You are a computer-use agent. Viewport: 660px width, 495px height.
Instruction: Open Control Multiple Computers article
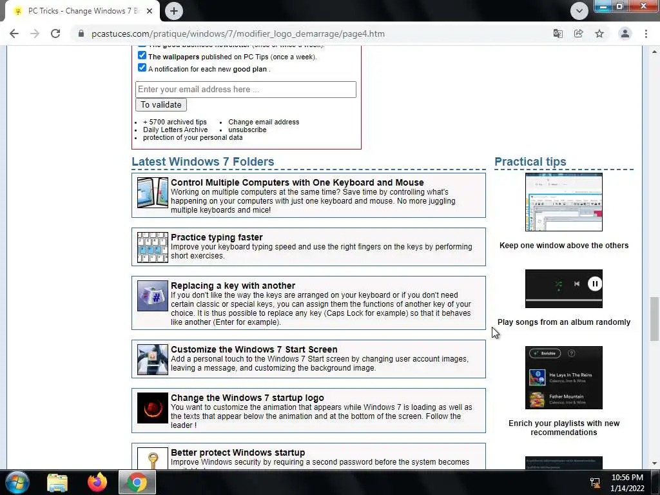pos(297,182)
